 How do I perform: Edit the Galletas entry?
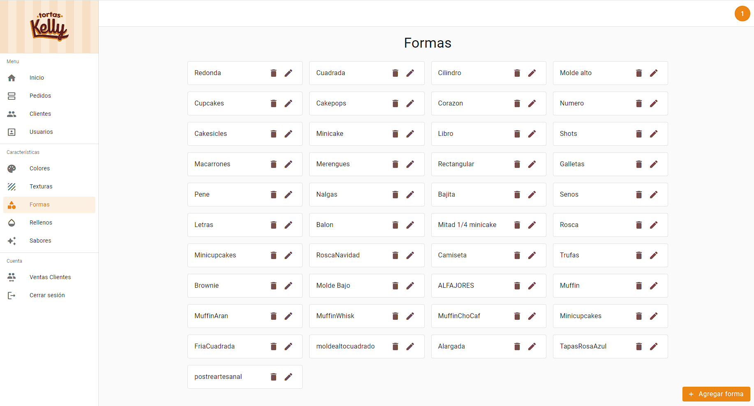tap(653, 164)
